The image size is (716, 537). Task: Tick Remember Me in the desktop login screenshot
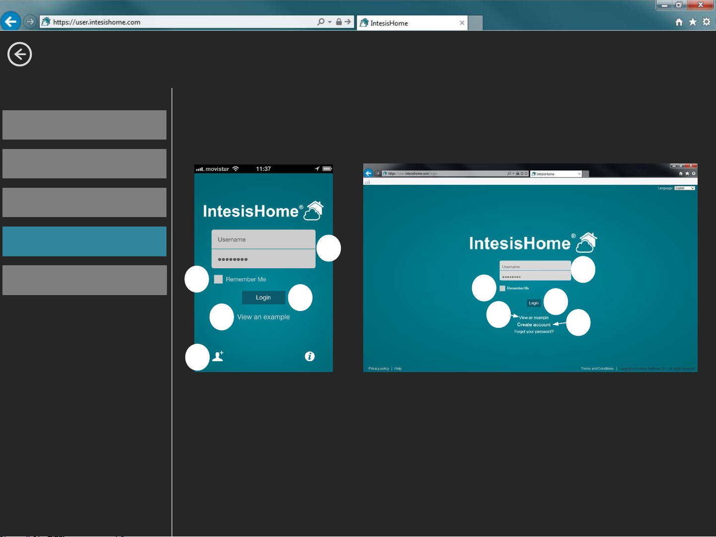[502, 288]
